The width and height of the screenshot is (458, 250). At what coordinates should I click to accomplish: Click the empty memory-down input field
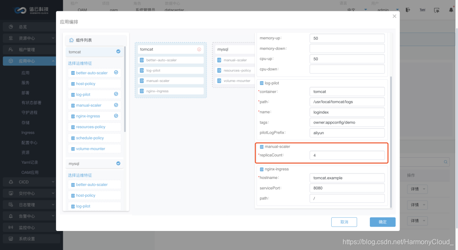[x=347, y=48]
